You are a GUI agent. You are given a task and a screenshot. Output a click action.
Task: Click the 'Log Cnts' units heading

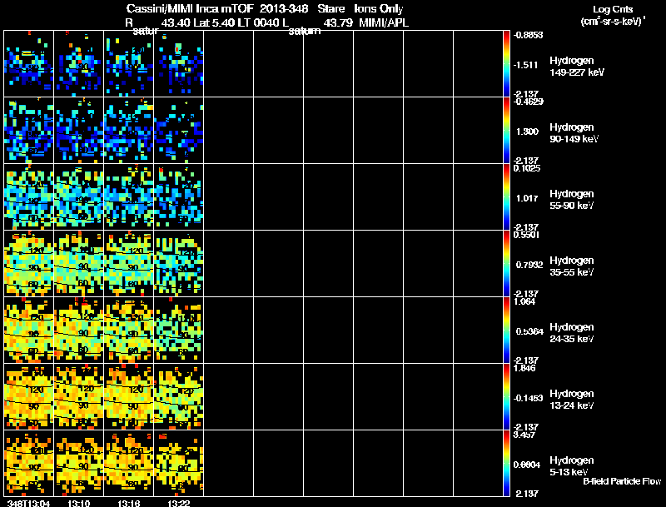pos(613,9)
